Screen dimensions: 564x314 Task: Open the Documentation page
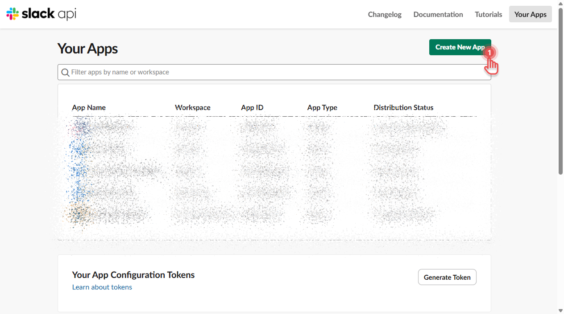(438, 14)
